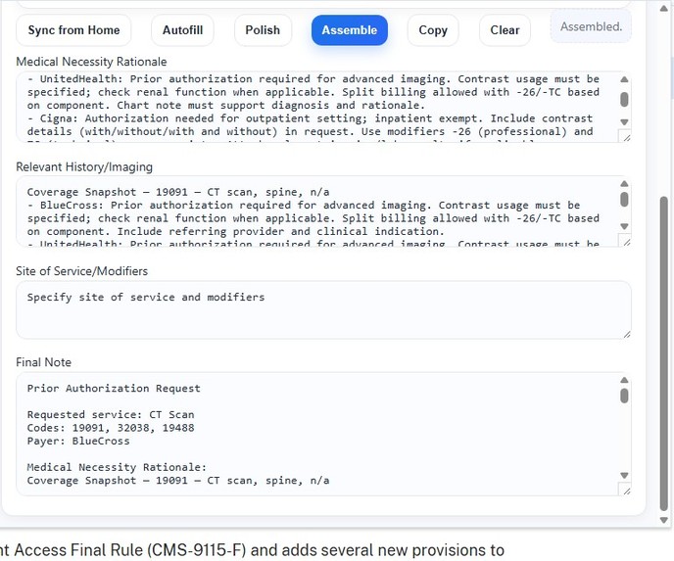Click the Medical Necessity Rationale scrollbar thumb

tap(625, 99)
